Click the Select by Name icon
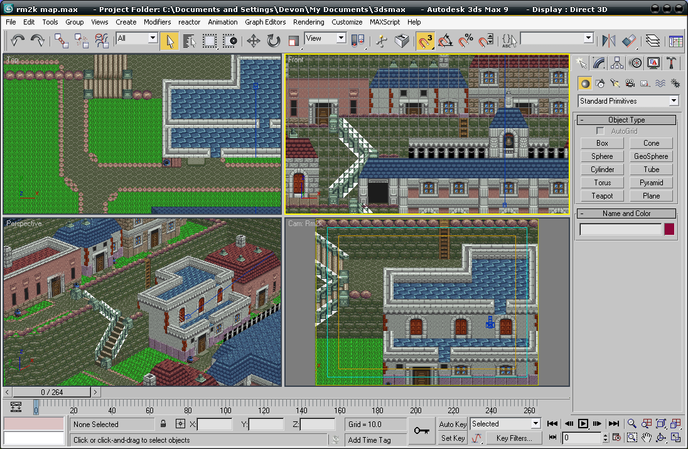The image size is (688, 449). pos(189,41)
